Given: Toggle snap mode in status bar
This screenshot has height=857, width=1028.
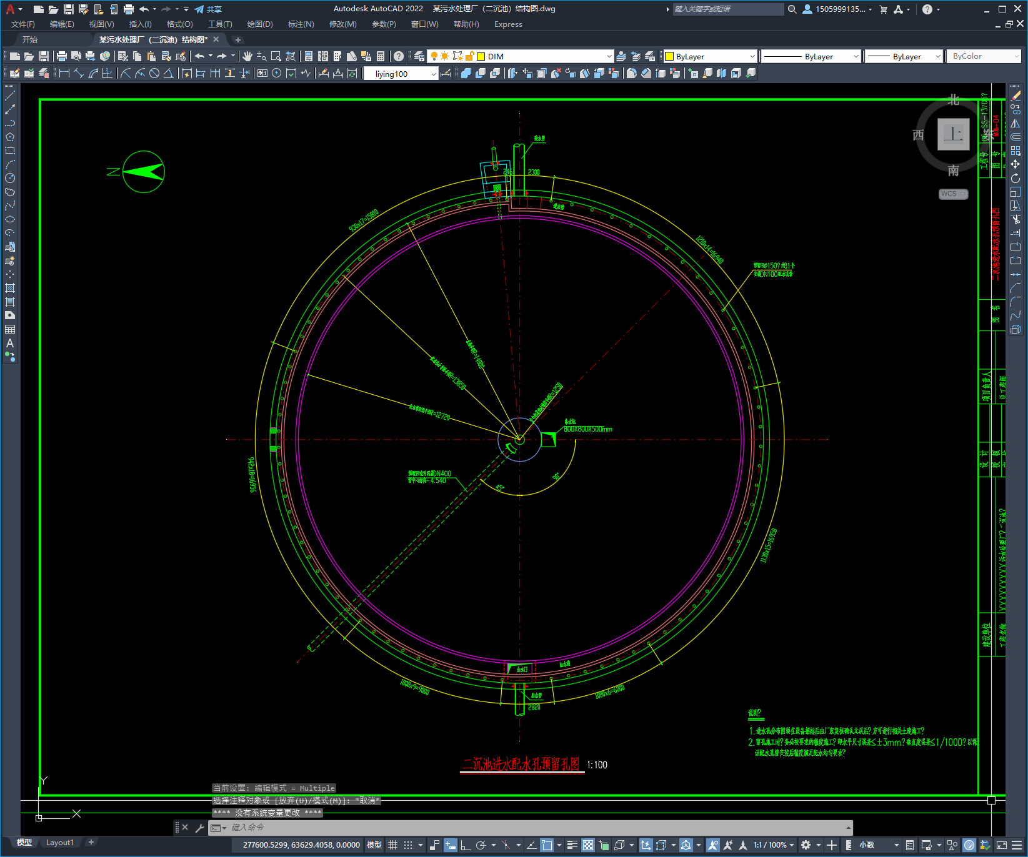Looking at the screenshot, I should point(408,845).
